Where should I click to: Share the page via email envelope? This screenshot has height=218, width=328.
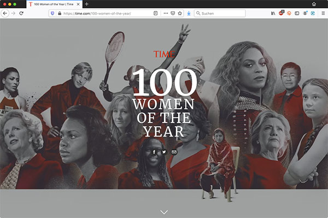pyautogui.click(x=174, y=152)
